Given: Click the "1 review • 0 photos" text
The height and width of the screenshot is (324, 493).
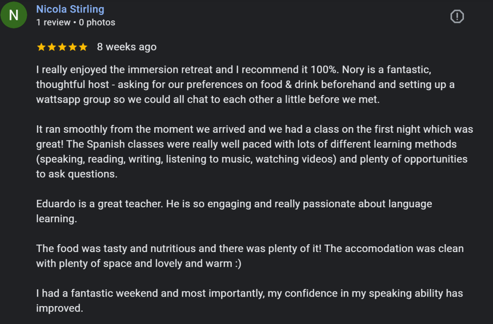Looking at the screenshot, I should coord(75,23).
